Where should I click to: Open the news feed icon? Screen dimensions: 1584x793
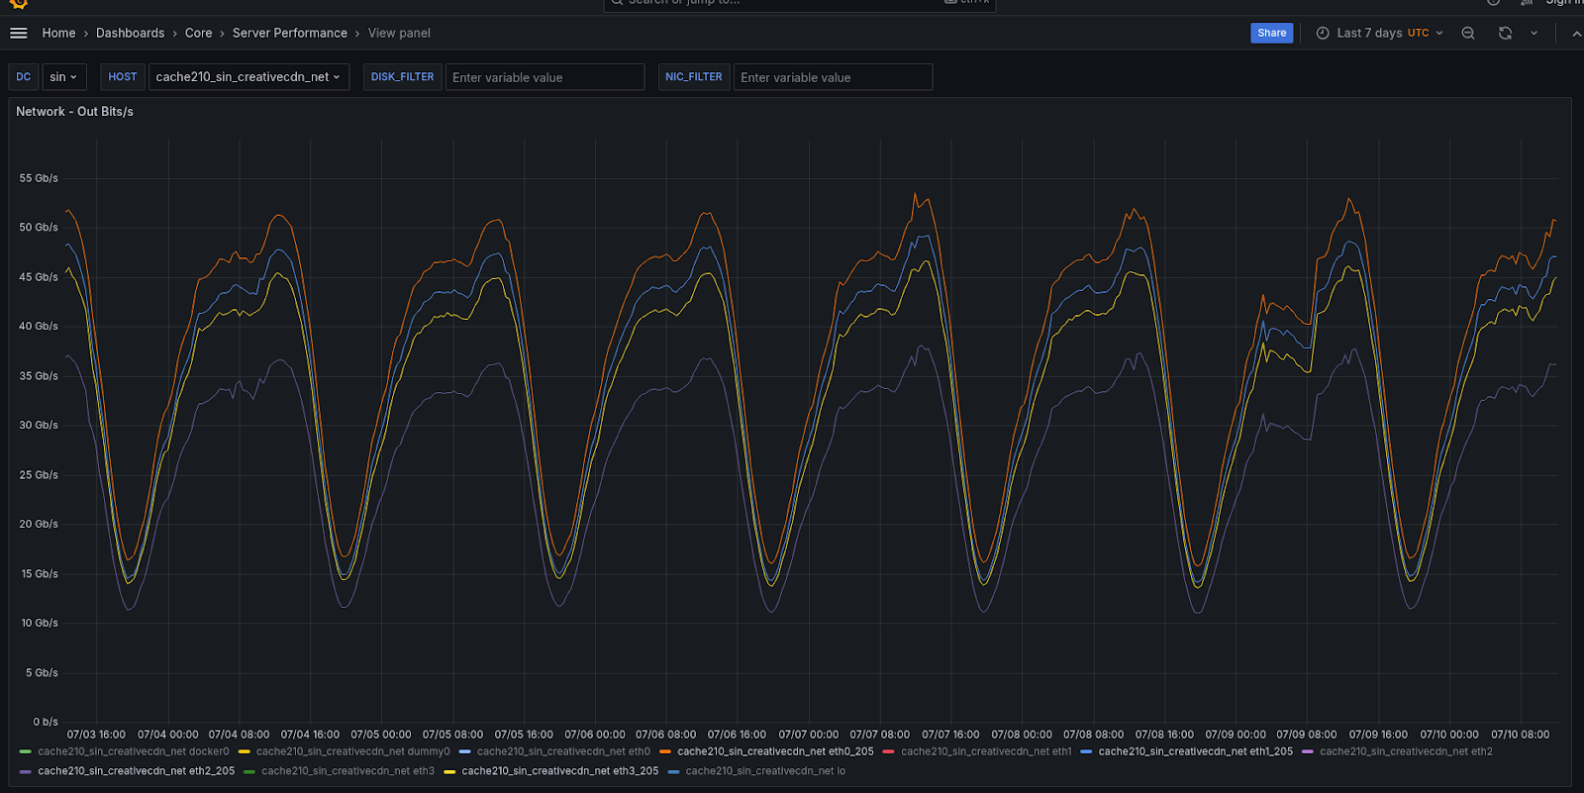1527,3
